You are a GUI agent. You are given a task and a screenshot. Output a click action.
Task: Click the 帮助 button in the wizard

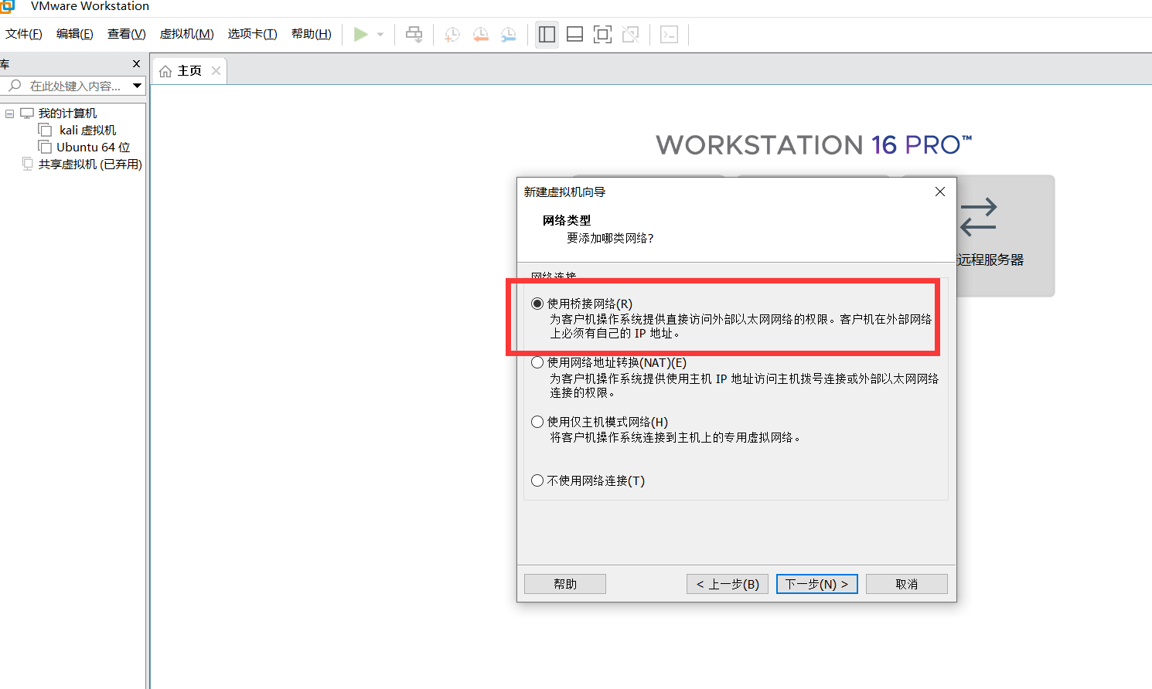565,584
